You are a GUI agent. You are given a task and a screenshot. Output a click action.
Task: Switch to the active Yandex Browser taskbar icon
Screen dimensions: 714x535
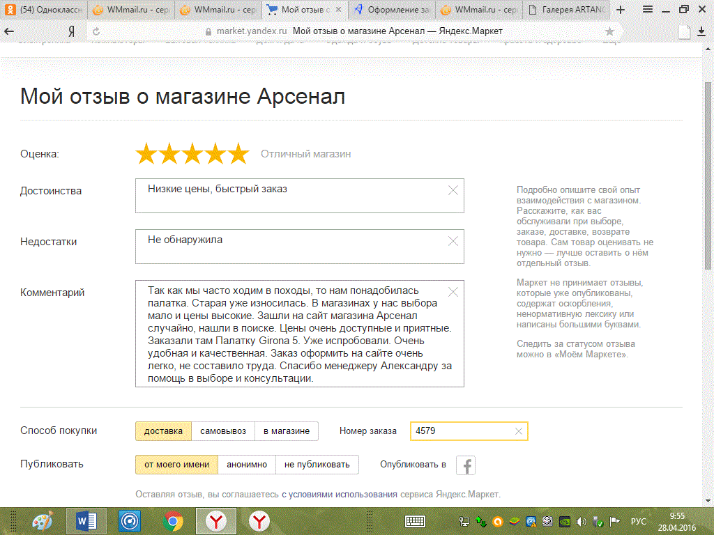click(x=216, y=521)
